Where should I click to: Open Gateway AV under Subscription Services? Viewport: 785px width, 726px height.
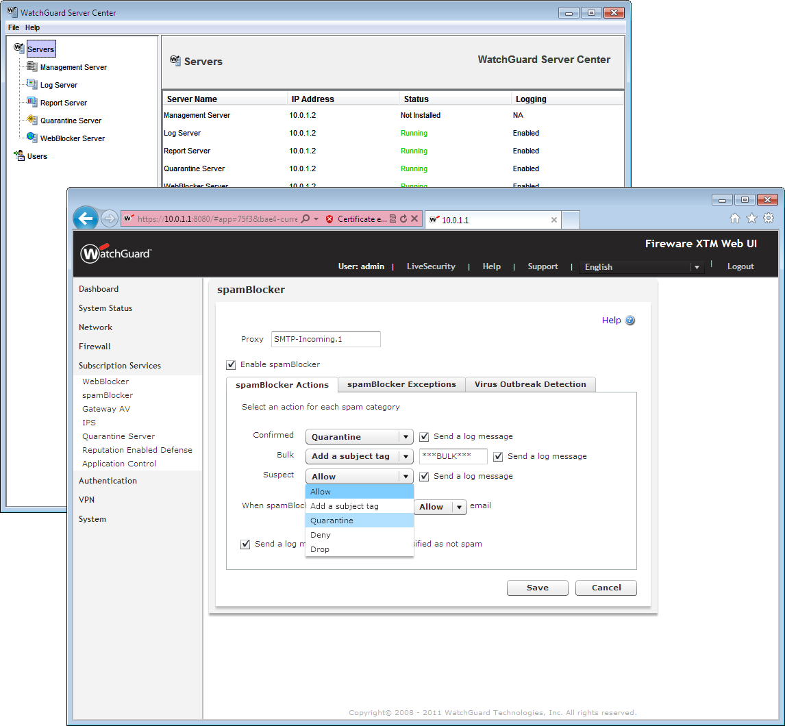pyautogui.click(x=106, y=409)
